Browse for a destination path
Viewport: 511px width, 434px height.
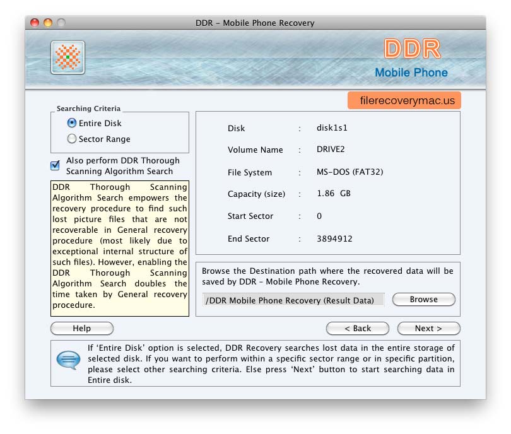click(x=424, y=300)
